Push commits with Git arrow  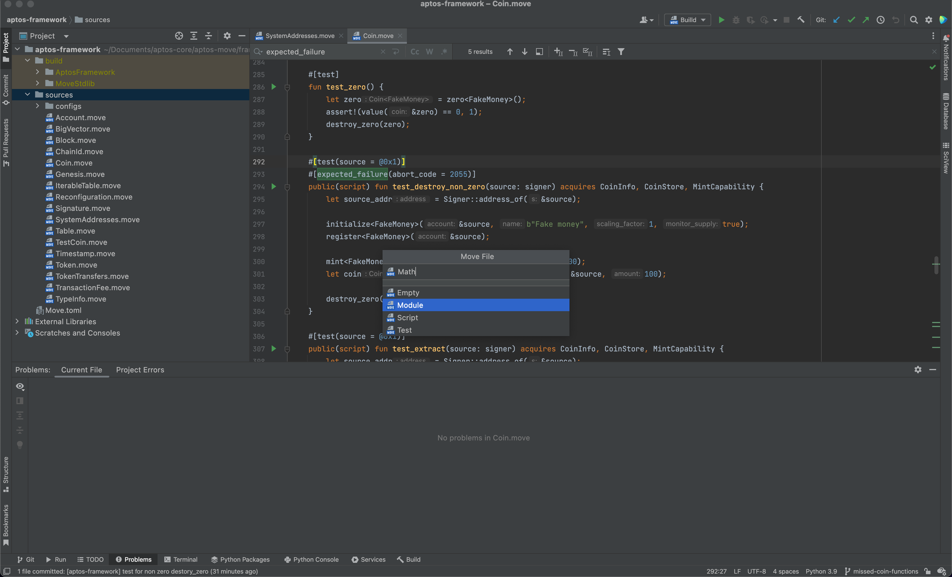tap(866, 20)
